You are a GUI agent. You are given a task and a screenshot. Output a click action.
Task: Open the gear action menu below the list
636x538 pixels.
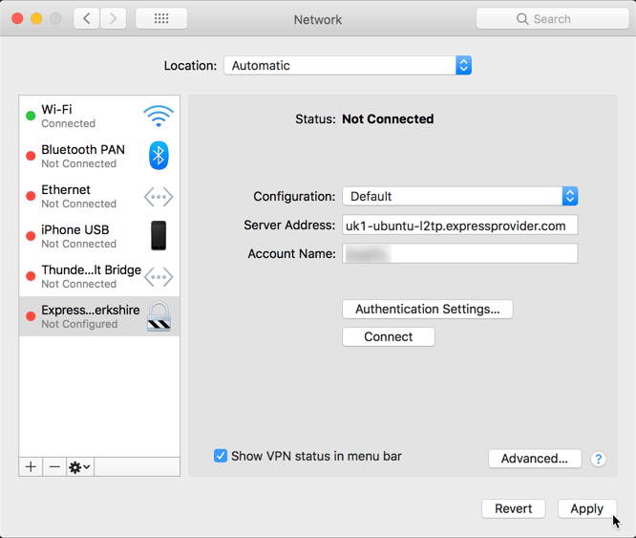pos(80,467)
